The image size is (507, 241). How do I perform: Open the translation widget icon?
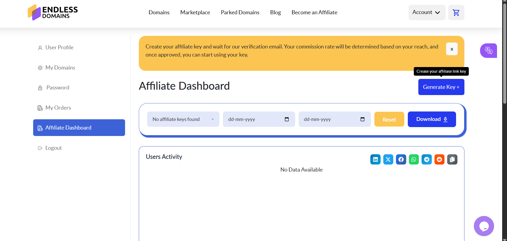click(488, 51)
